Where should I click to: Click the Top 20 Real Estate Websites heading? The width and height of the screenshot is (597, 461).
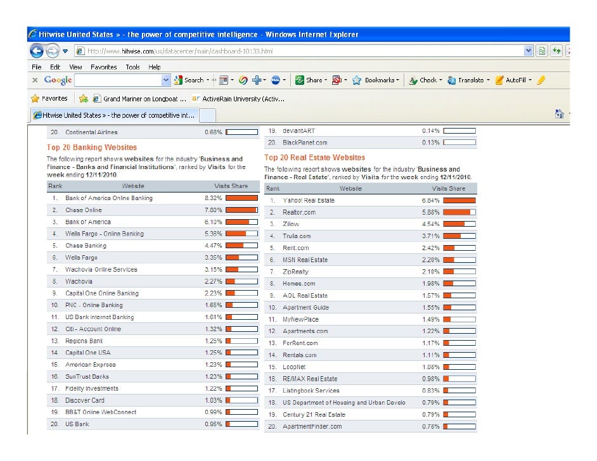click(x=314, y=158)
